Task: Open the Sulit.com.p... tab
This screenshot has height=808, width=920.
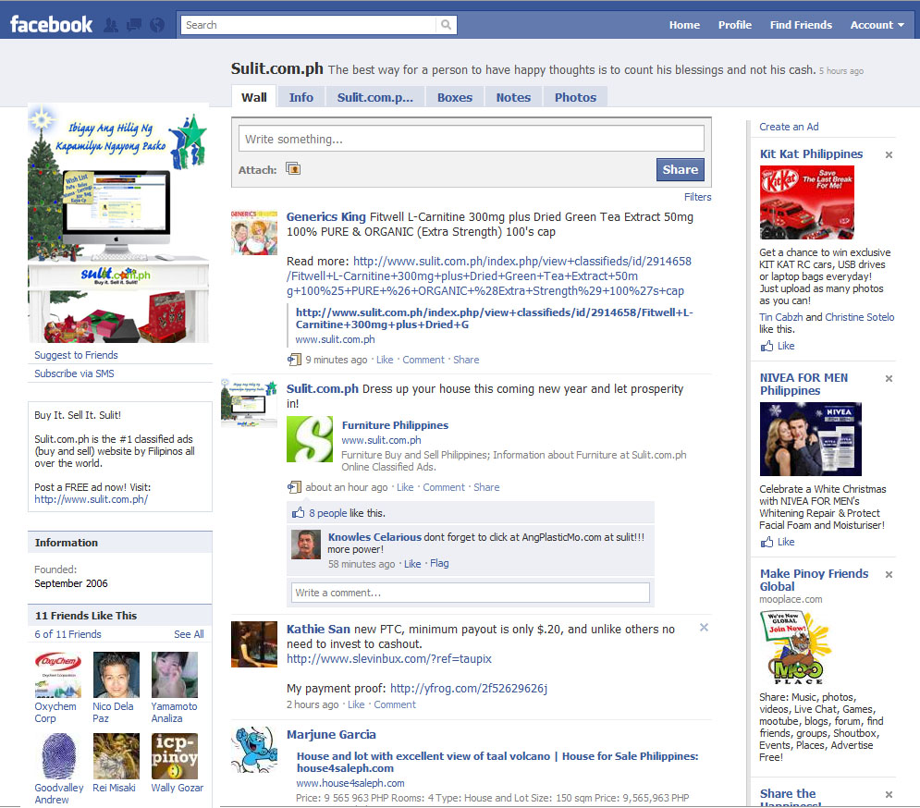Action: (x=374, y=97)
